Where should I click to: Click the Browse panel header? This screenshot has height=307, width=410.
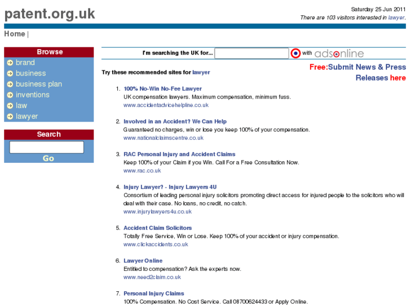[x=49, y=52]
